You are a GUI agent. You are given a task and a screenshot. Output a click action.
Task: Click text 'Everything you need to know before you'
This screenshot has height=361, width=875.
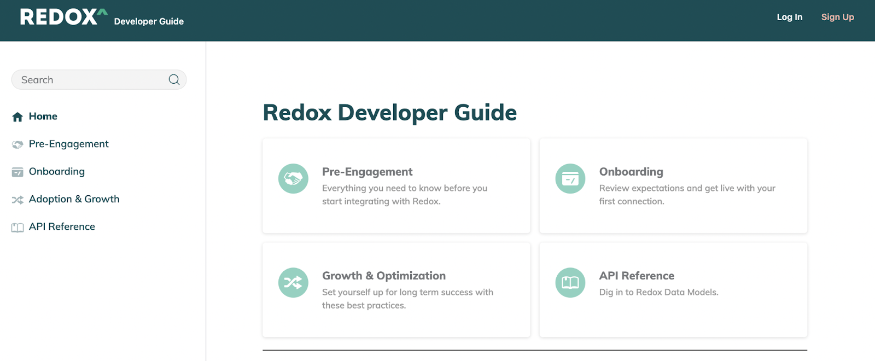(405, 188)
